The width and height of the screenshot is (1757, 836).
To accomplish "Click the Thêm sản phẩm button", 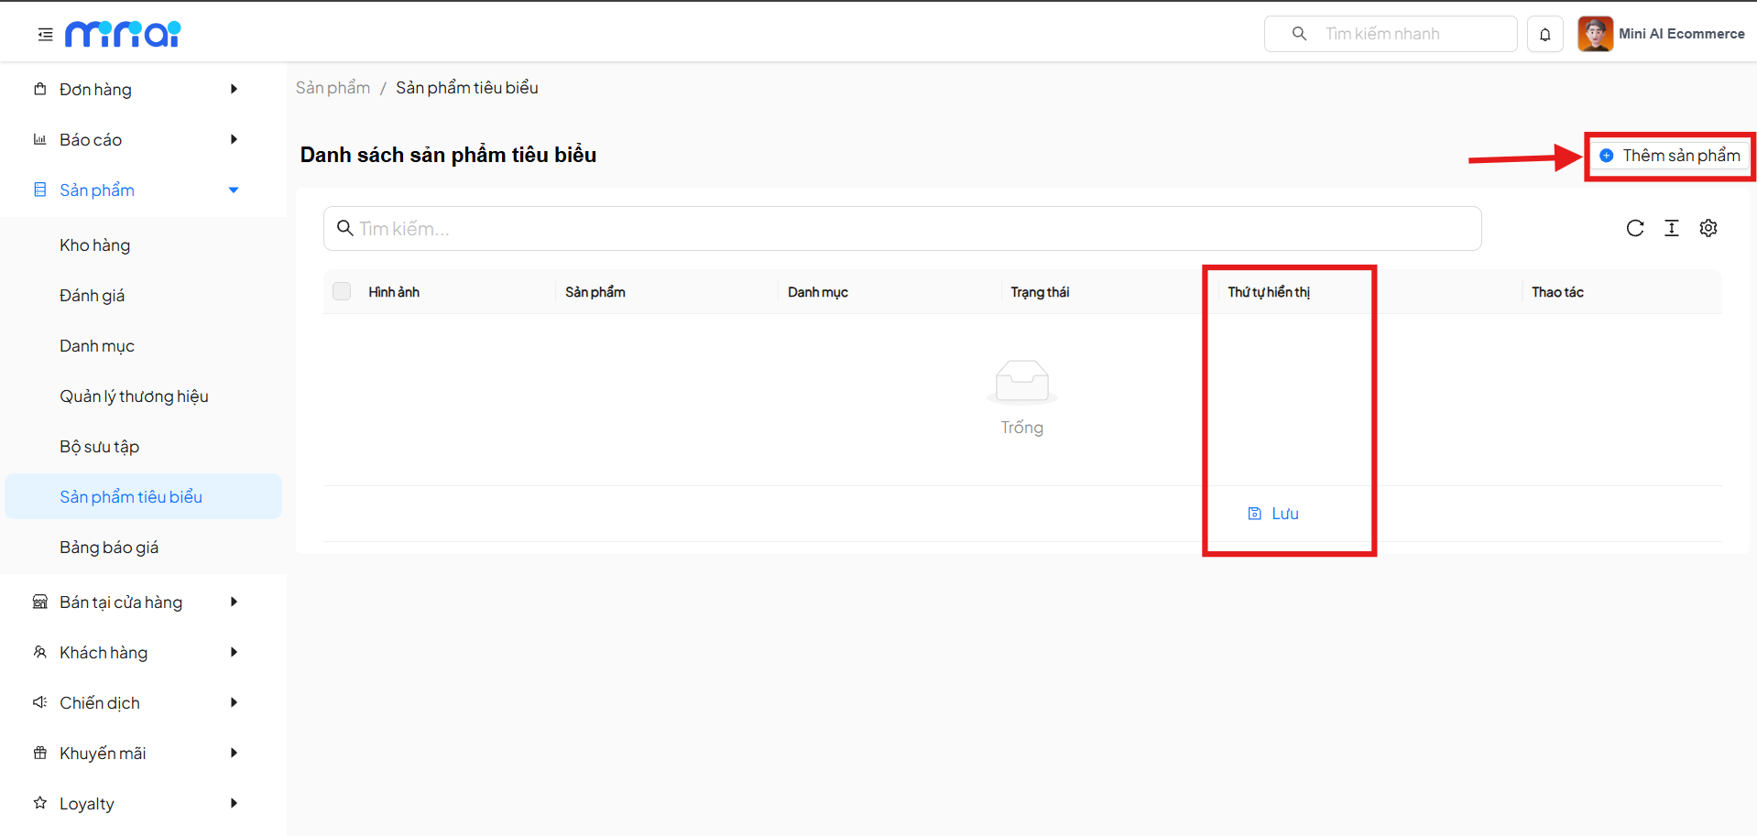I will coord(1670,156).
